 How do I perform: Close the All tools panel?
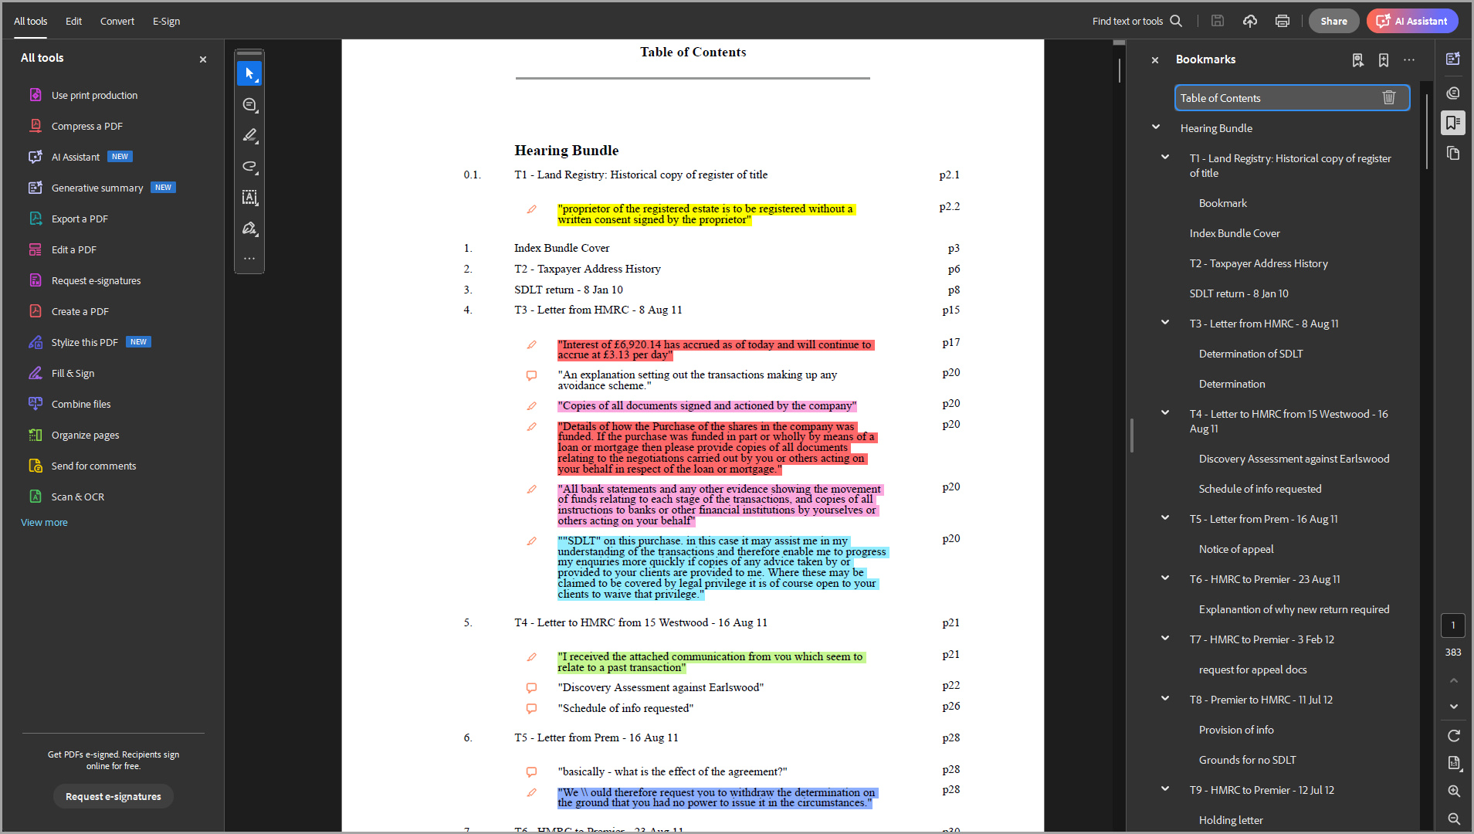[203, 59]
